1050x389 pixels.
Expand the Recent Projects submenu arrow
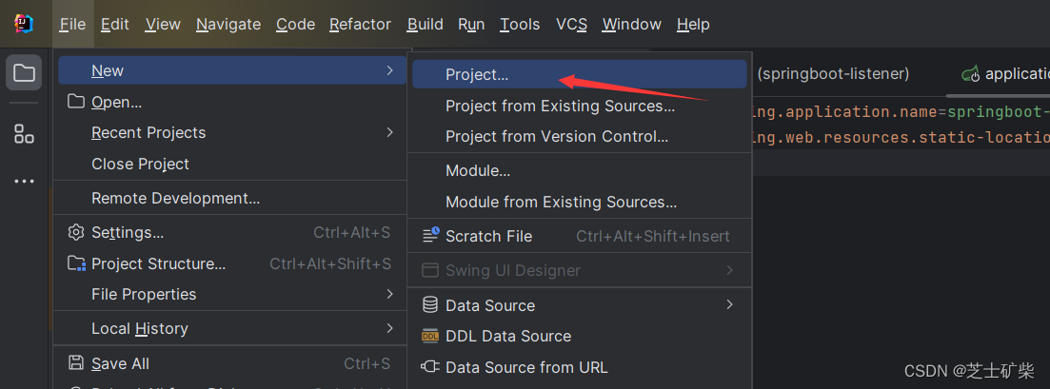390,132
